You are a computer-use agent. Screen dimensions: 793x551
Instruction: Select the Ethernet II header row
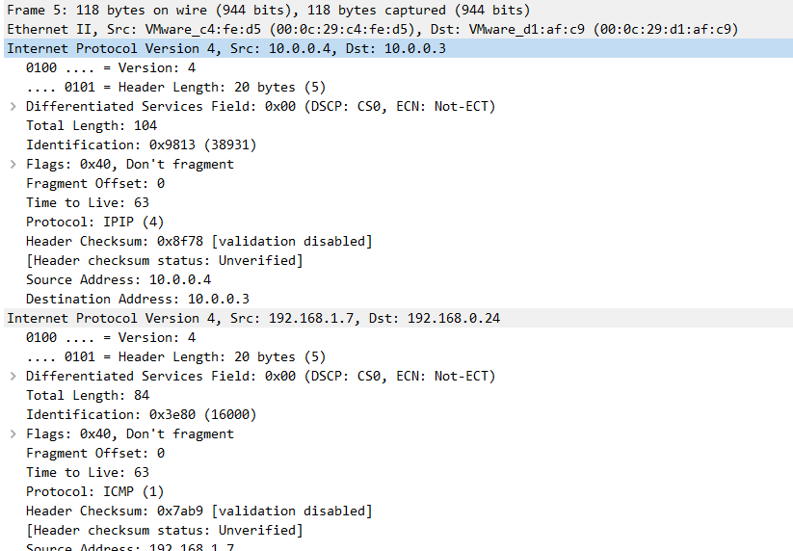pos(397,29)
